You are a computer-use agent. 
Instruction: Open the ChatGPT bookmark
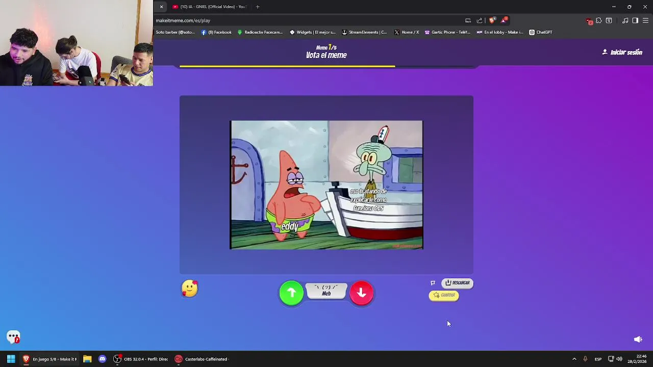pos(541,32)
